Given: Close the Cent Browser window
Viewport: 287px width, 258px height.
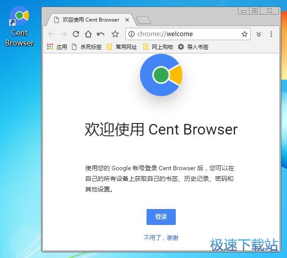Looking at the screenshot, I should click(x=269, y=11).
